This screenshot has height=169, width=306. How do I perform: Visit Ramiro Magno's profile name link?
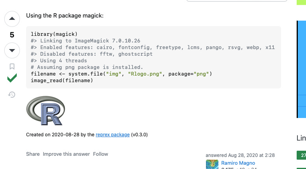[x=238, y=163]
